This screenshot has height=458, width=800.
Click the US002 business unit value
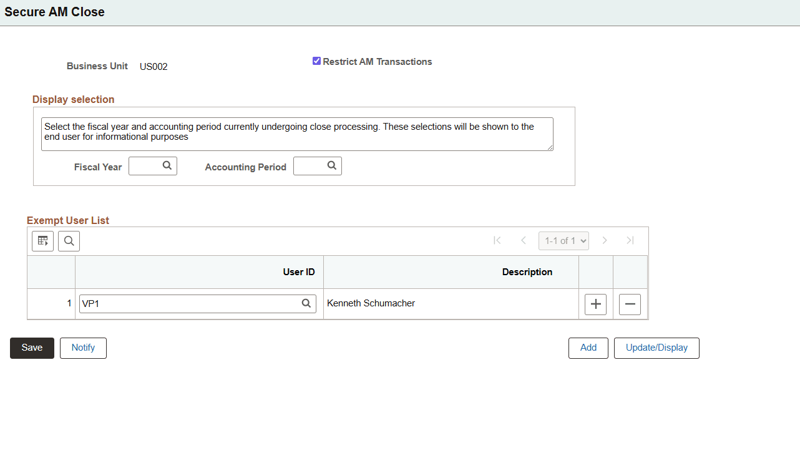coord(154,67)
